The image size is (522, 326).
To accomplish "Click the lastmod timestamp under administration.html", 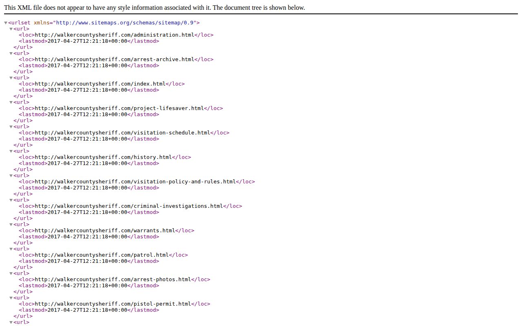I will coord(88,41).
